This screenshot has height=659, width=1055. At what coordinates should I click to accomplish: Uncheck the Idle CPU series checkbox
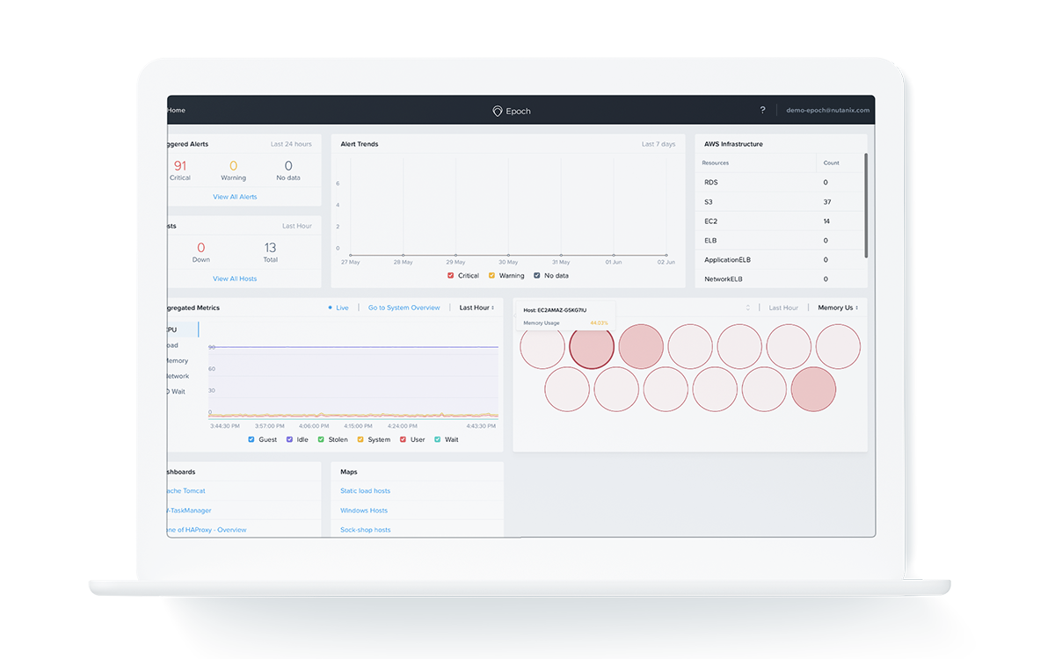(289, 439)
